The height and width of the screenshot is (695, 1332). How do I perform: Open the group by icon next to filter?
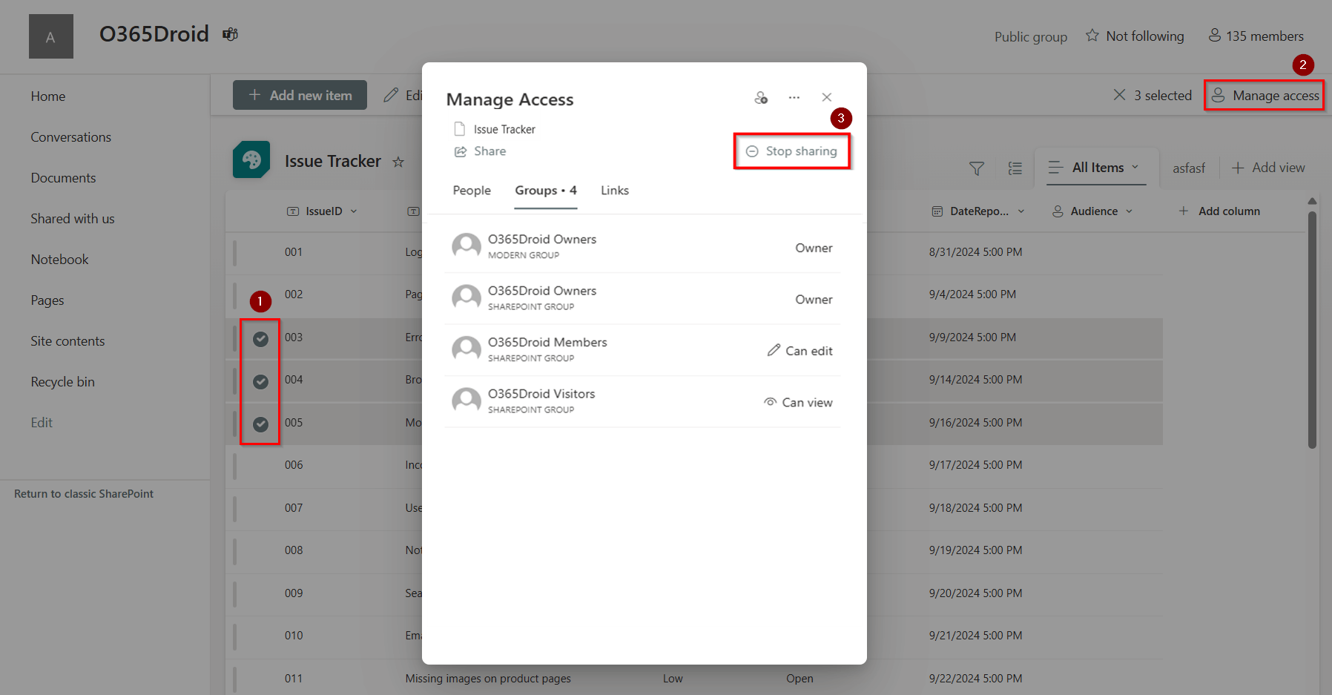tap(1015, 168)
